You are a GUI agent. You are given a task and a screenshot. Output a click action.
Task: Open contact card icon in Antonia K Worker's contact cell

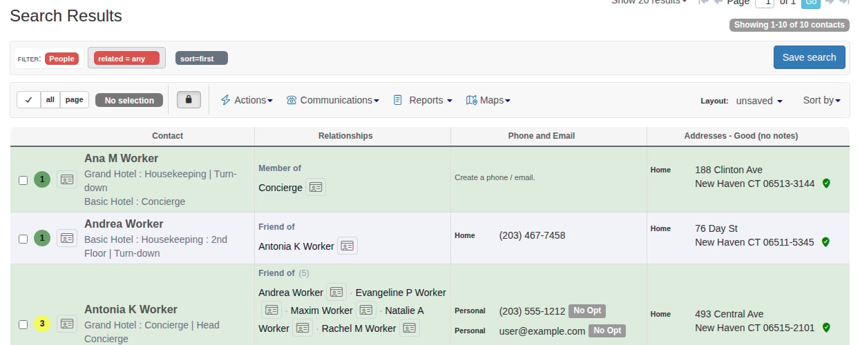[67, 324]
